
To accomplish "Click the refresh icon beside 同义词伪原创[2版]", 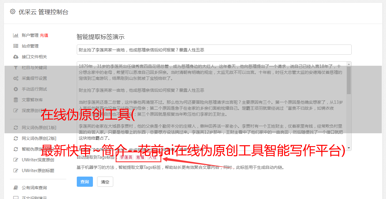I will coord(16,138).
